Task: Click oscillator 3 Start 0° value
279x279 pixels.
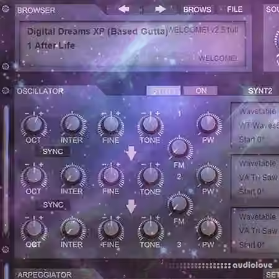Action: pyautogui.click(x=252, y=245)
